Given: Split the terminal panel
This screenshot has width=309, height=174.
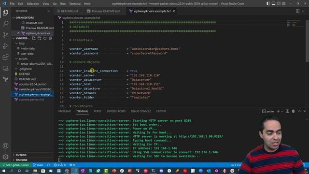Looking at the screenshot, I should tap(288, 111).
